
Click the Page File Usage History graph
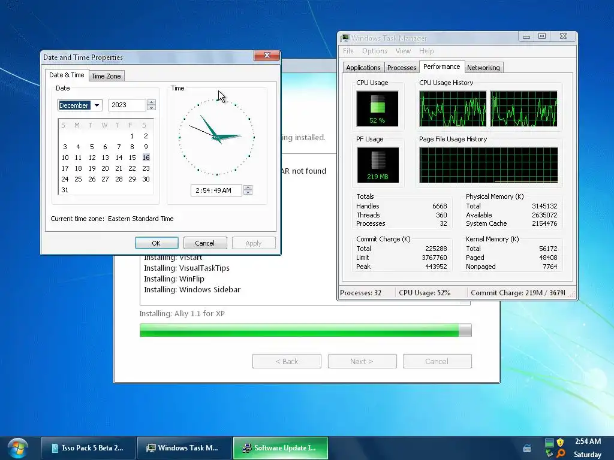point(488,165)
